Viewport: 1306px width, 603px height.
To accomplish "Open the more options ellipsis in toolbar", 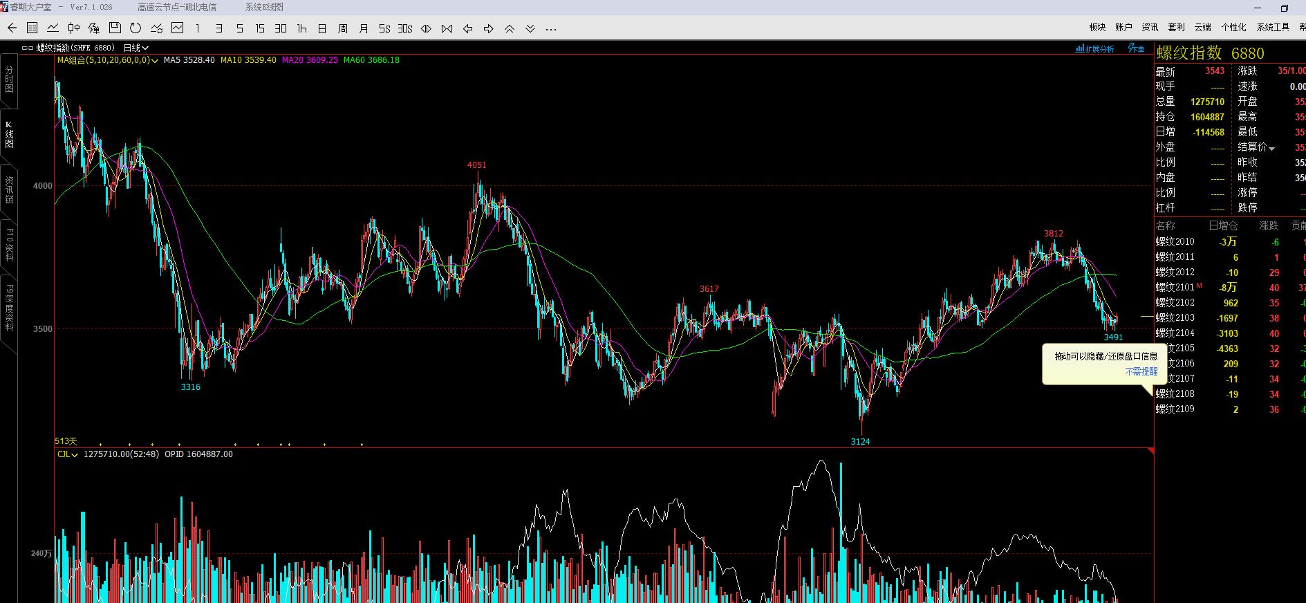I will click(x=551, y=29).
